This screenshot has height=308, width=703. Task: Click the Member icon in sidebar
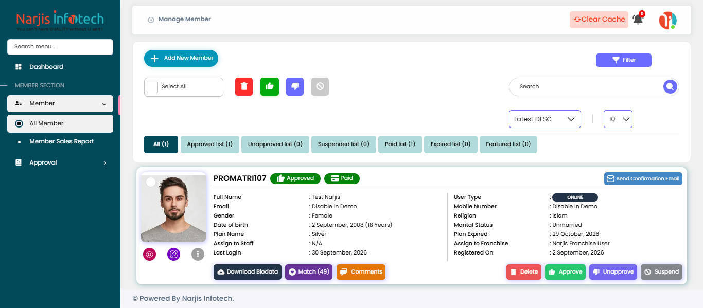(19, 103)
